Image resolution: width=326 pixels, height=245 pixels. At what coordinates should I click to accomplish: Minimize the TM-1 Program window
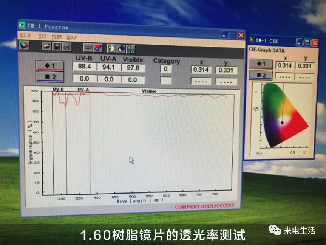224,35
